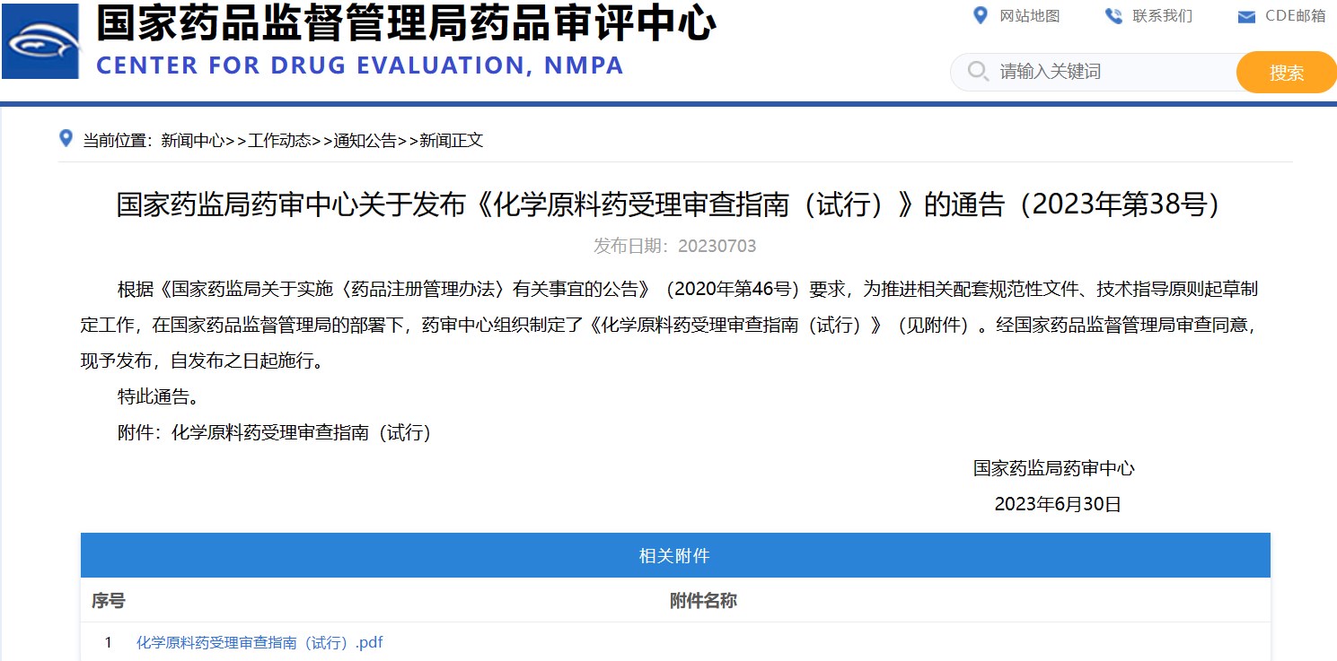Click the 序号 column header
This screenshot has width=1337, height=661.
click(108, 601)
